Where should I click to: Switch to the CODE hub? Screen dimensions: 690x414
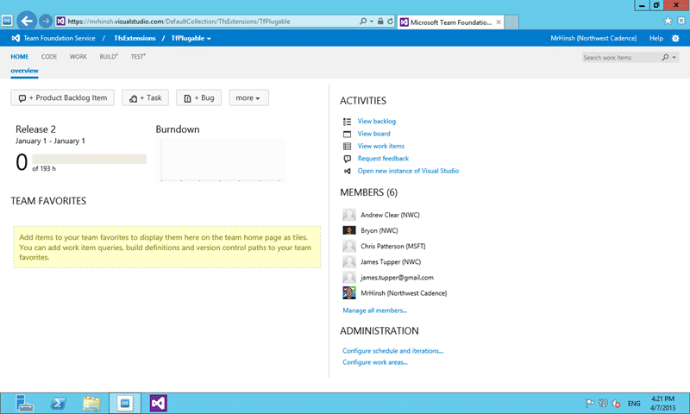[x=49, y=57]
